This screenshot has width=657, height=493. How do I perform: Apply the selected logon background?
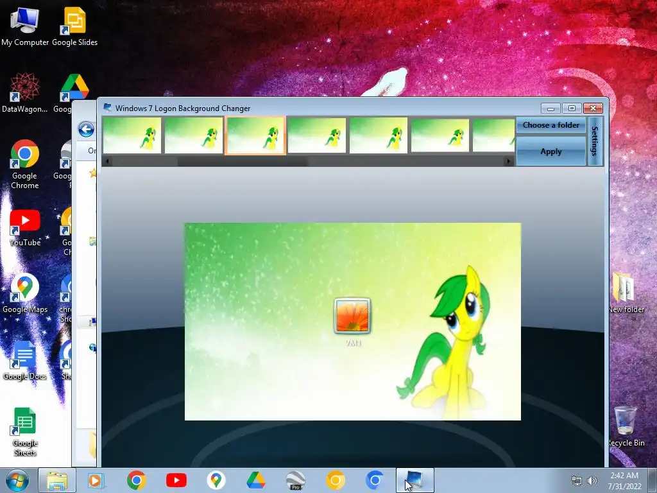click(550, 151)
